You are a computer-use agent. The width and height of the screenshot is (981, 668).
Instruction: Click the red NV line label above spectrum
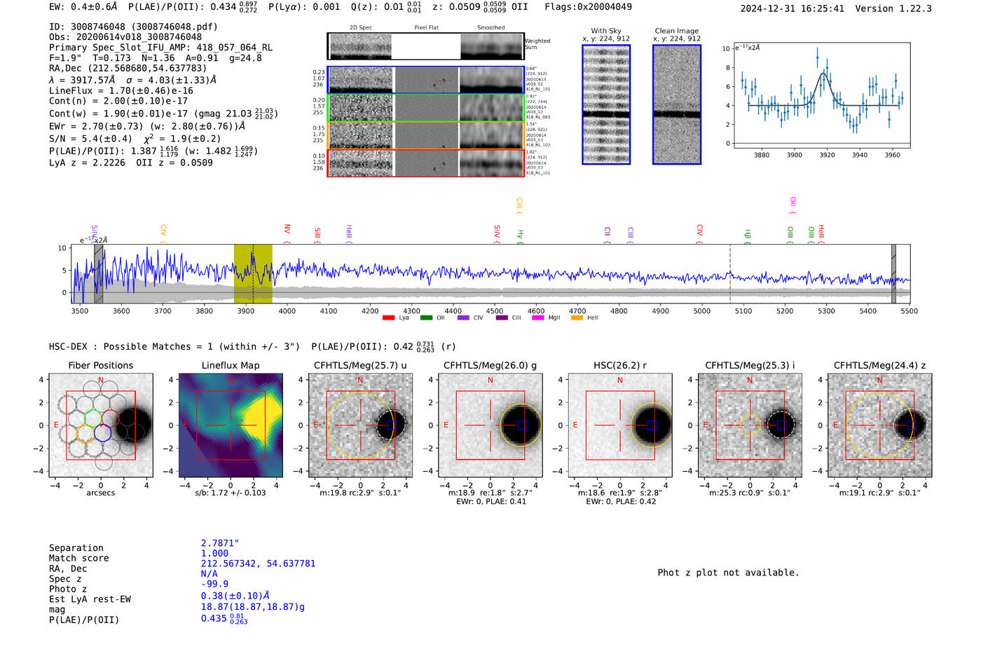pyautogui.click(x=287, y=233)
